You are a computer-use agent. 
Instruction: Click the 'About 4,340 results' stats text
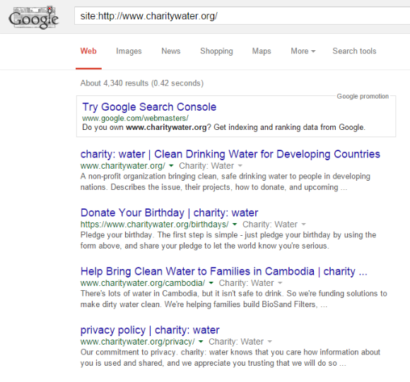[141, 83]
